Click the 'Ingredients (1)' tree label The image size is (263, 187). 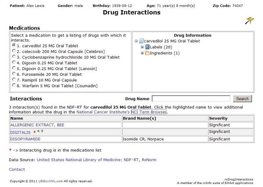(165, 53)
